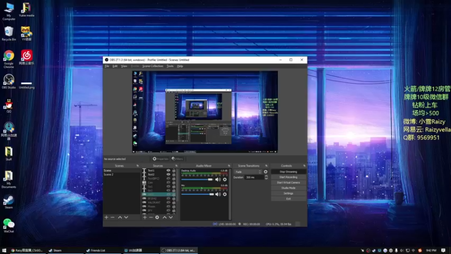The height and width of the screenshot is (254, 451).
Task: Open source properties gear below the Sources list
Action: [157, 217]
